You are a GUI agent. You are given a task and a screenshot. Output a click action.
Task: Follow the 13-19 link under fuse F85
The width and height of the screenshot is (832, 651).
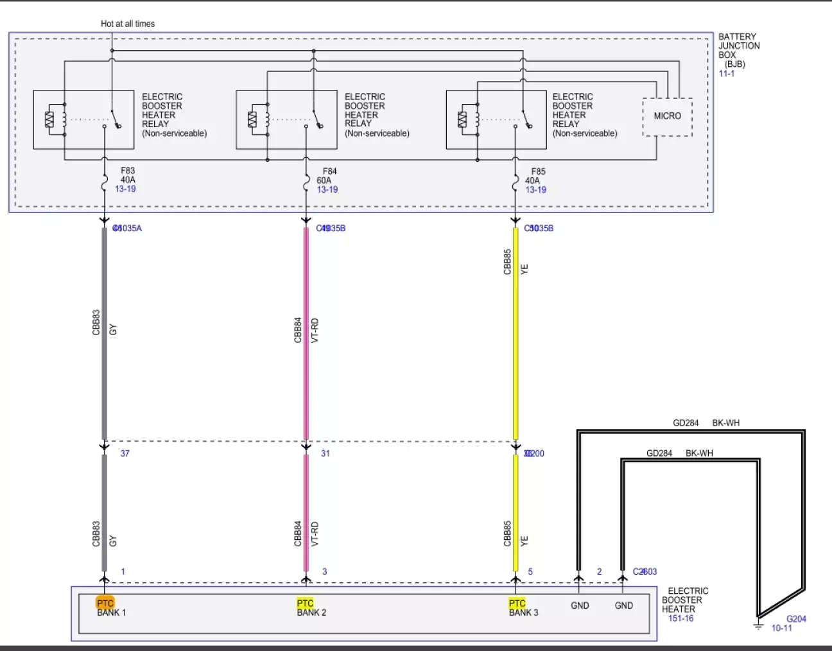coord(535,190)
